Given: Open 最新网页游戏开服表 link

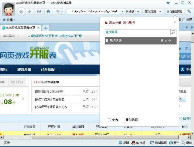Looking at the screenshot, I should (44, 36).
